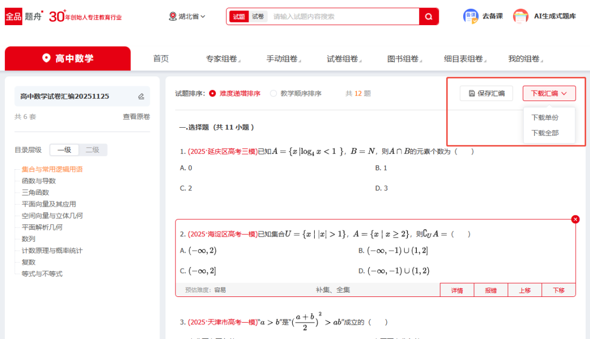This screenshot has height=339, width=590.
Task: Choose 教学顺序排序 radio option
Action: [274, 93]
